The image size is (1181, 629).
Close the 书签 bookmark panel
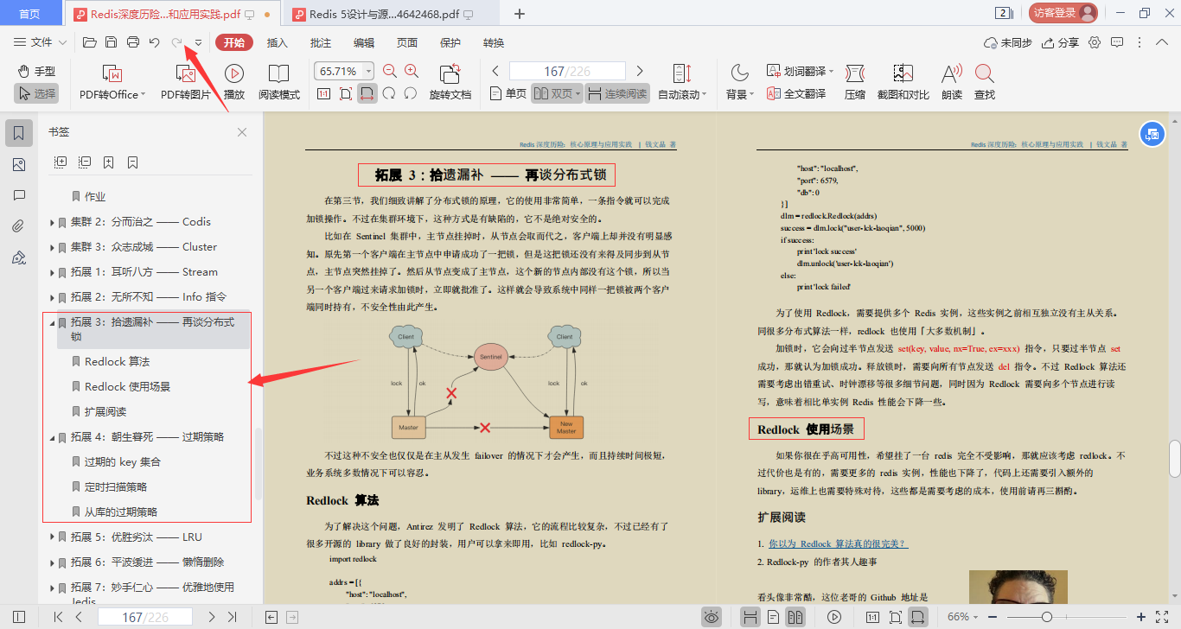pyautogui.click(x=242, y=132)
